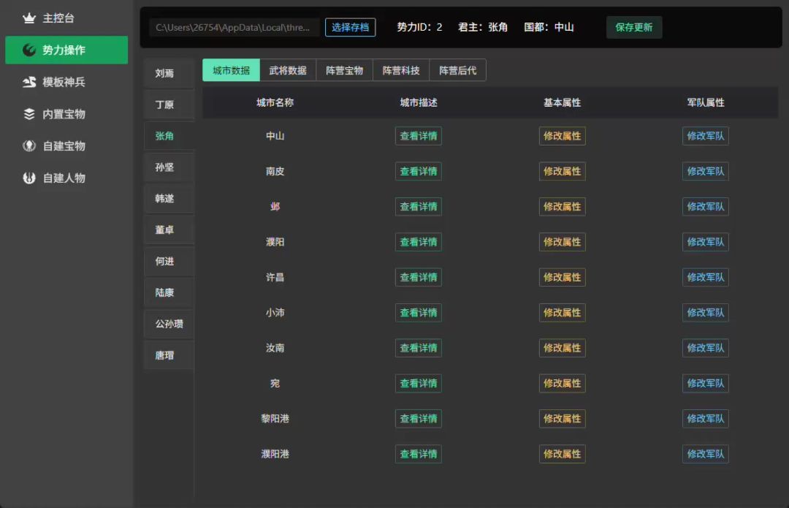
Task: Click 修改属性 for 许昌
Action: point(562,278)
